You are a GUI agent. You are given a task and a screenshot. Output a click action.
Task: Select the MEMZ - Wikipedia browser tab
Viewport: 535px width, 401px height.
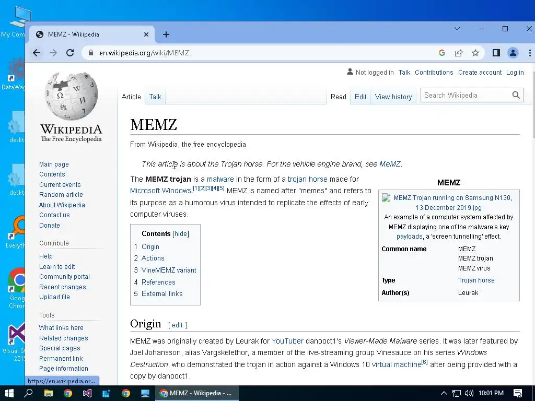pos(91,34)
